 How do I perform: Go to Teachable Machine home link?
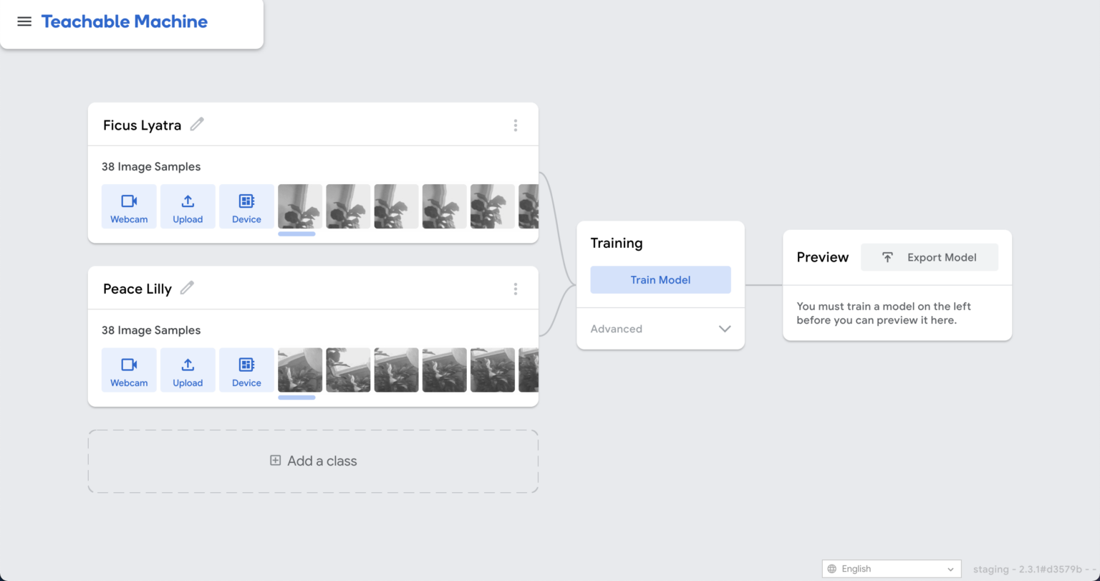coord(125,21)
